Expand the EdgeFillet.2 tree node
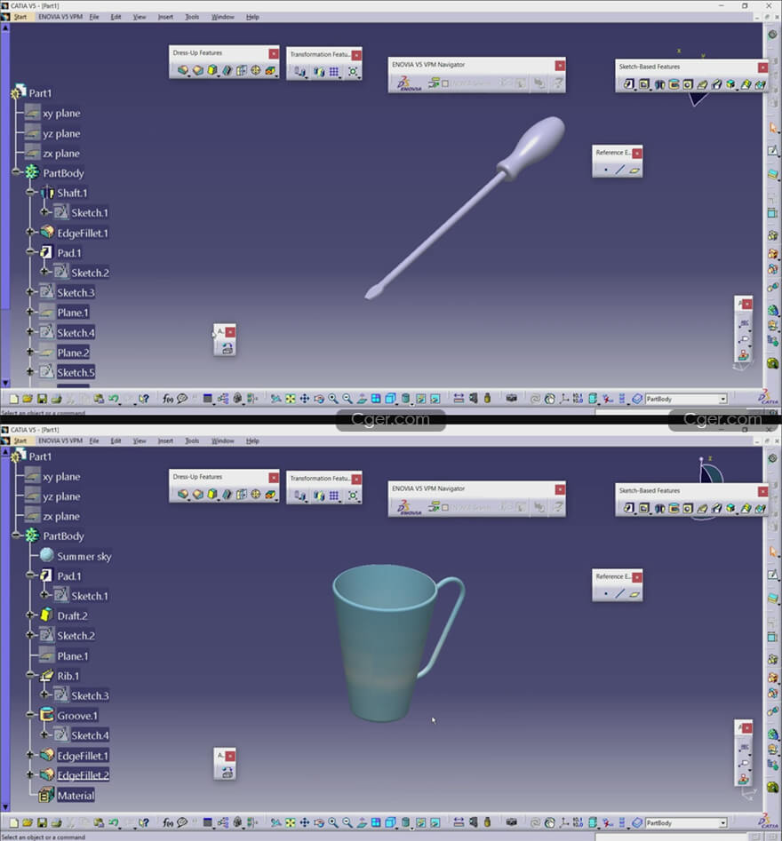 (x=30, y=775)
